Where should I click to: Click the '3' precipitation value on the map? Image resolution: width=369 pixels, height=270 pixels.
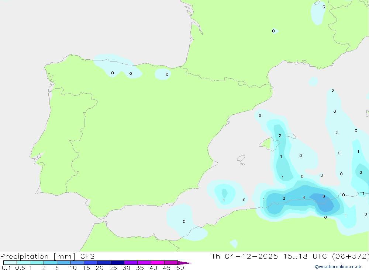coord(284,198)
